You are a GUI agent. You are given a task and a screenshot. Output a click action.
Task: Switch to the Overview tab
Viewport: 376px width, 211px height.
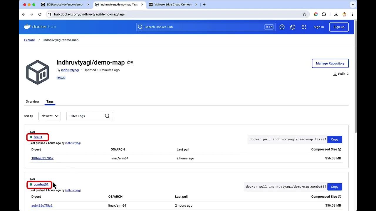tap(32, 101)
